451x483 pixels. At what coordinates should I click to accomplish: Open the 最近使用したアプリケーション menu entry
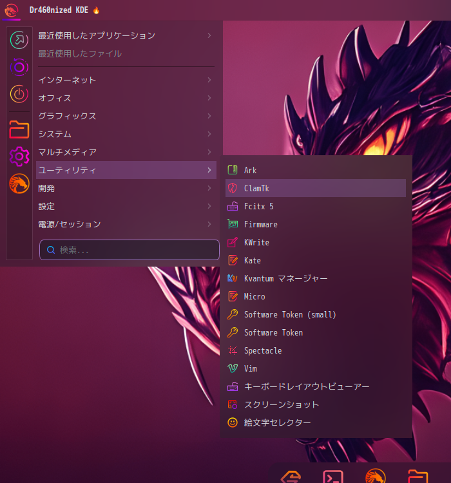coord(126,35)
